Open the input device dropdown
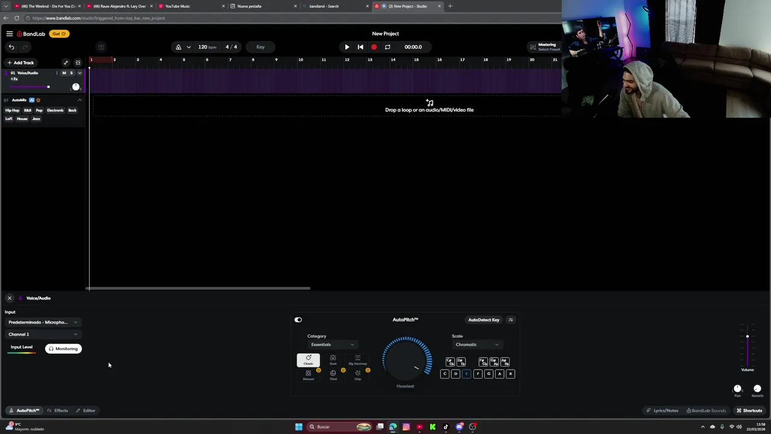 point(43,322)
